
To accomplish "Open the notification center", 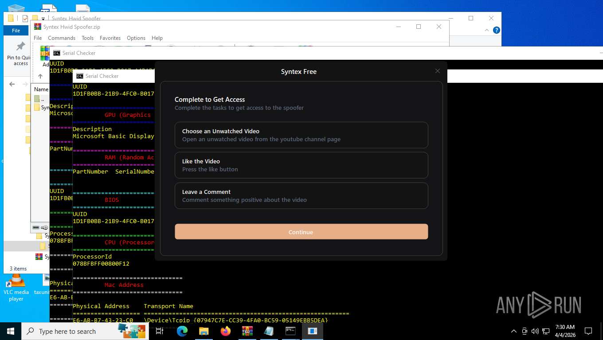I will [x=588, y=331].
